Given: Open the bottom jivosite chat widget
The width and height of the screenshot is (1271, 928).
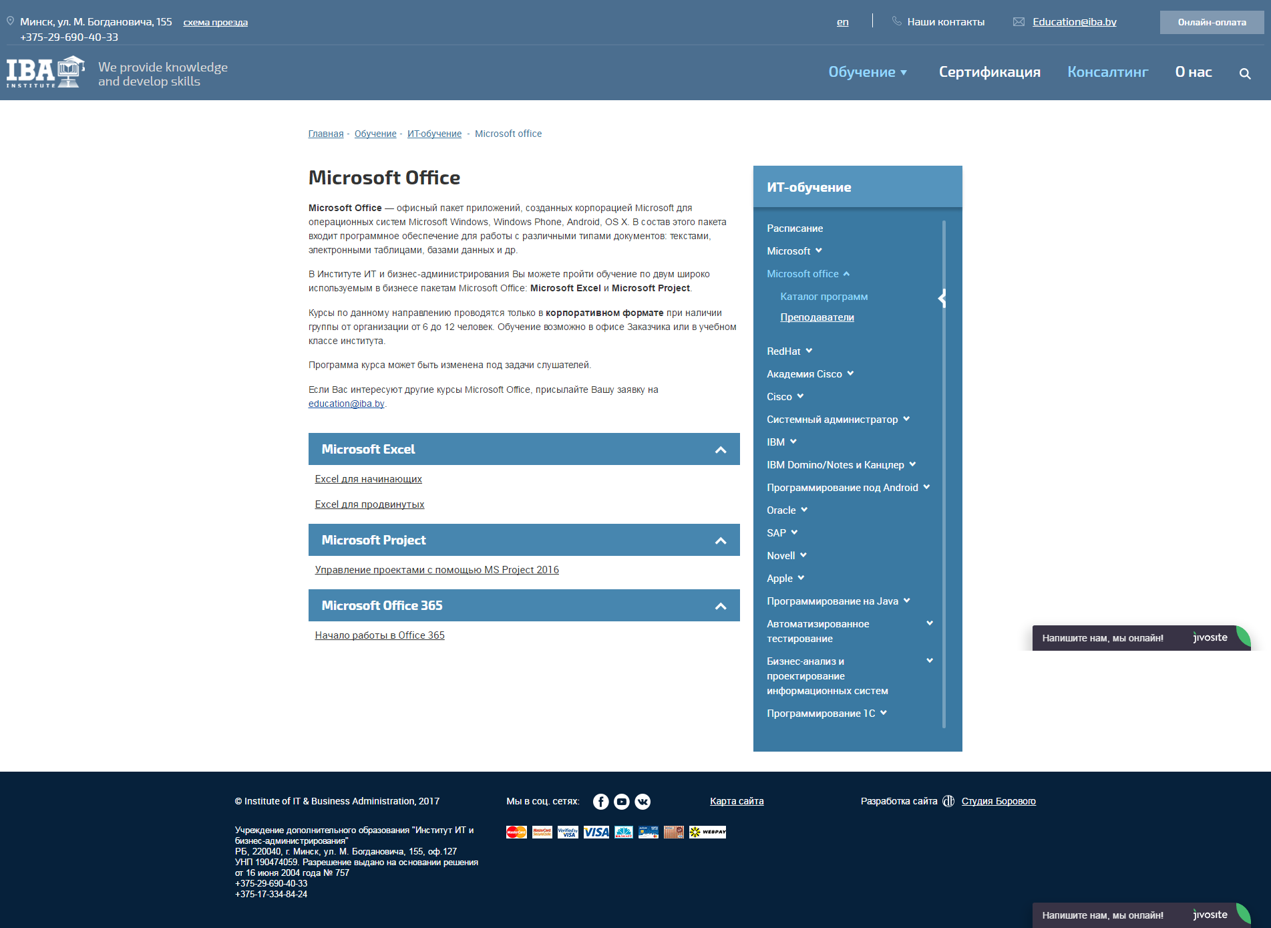Looking at the screenshot, I should [x=1141, y=915].
